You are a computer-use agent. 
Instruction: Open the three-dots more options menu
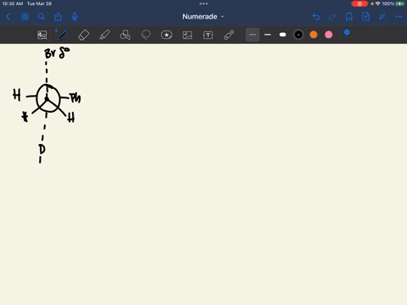coord(399,17)
